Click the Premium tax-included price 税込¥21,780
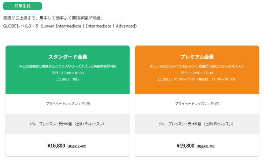 (x=206, y=146)
